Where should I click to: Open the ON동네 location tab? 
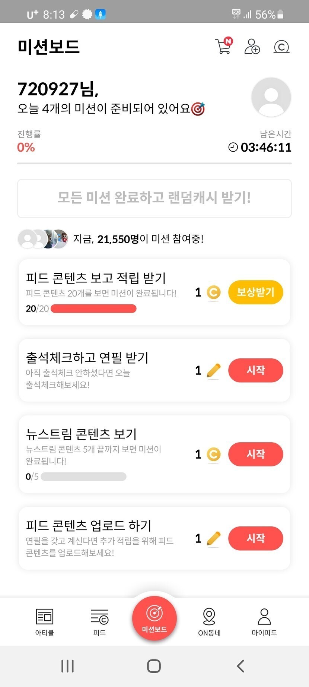click(209, 621)
